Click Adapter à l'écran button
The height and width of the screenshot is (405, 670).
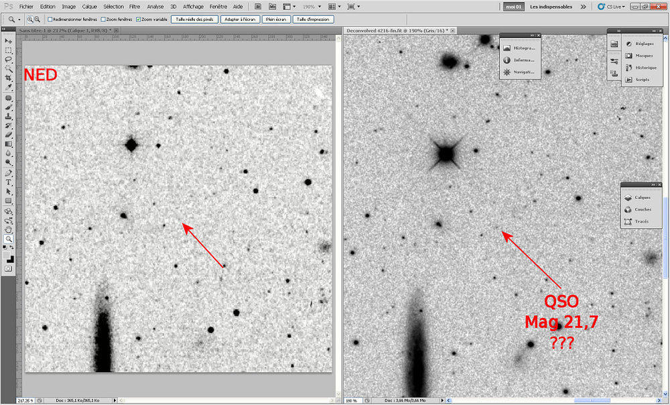(240, 19)
